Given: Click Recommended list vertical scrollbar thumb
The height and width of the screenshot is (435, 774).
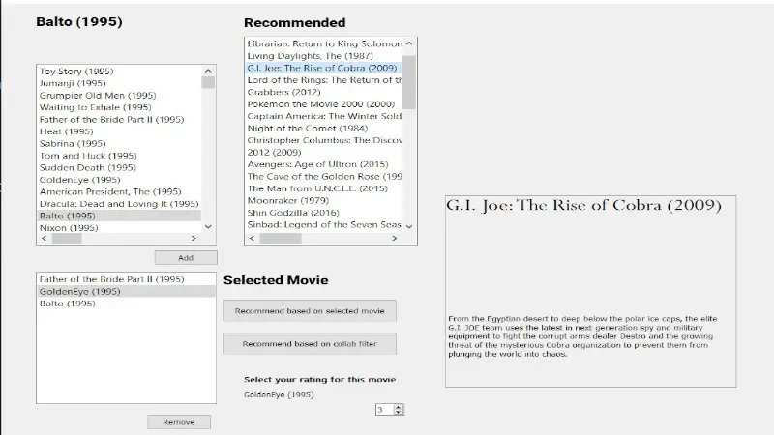Looking at the screenshot, I should point(409,82).
